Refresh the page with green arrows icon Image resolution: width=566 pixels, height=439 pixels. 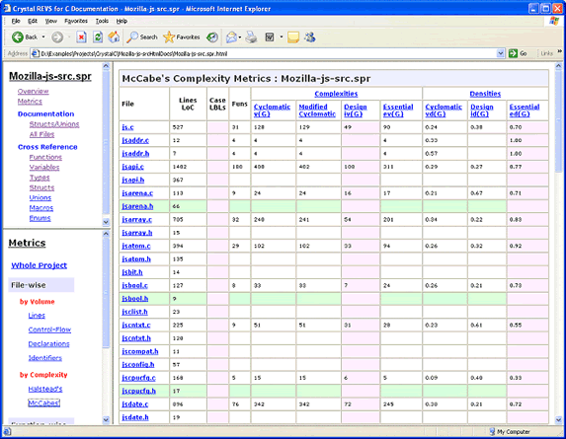point(98,37)
